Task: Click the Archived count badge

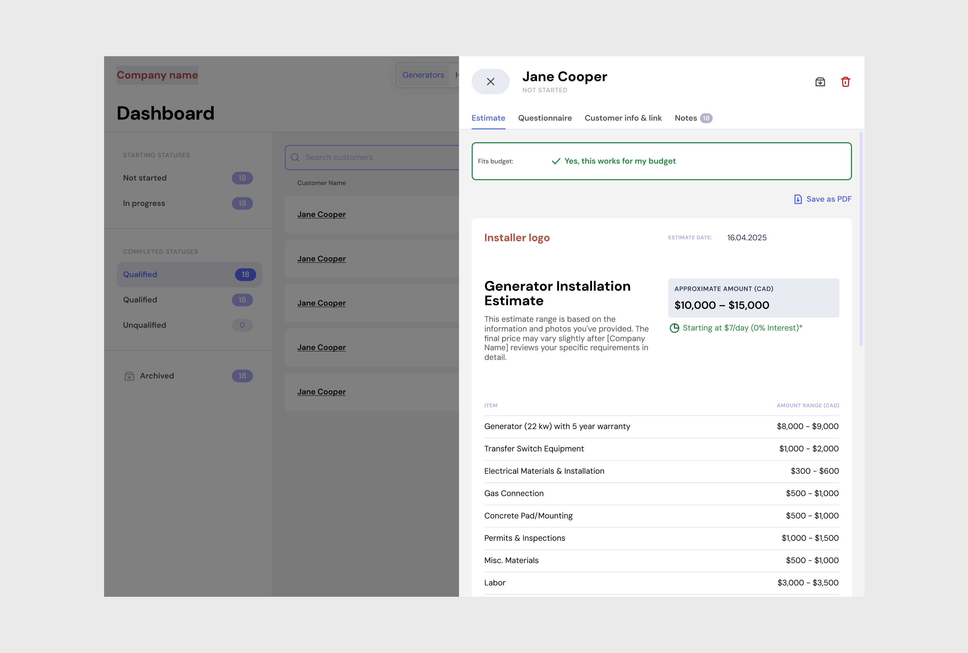Action: (x=242, y=376)
